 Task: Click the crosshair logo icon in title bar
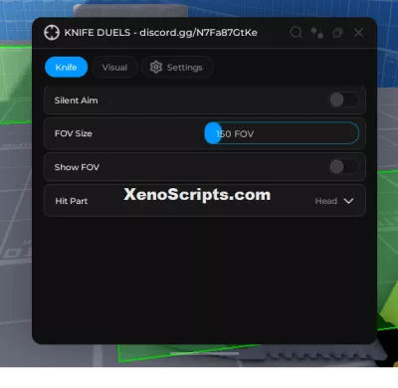tap(52, 33)
